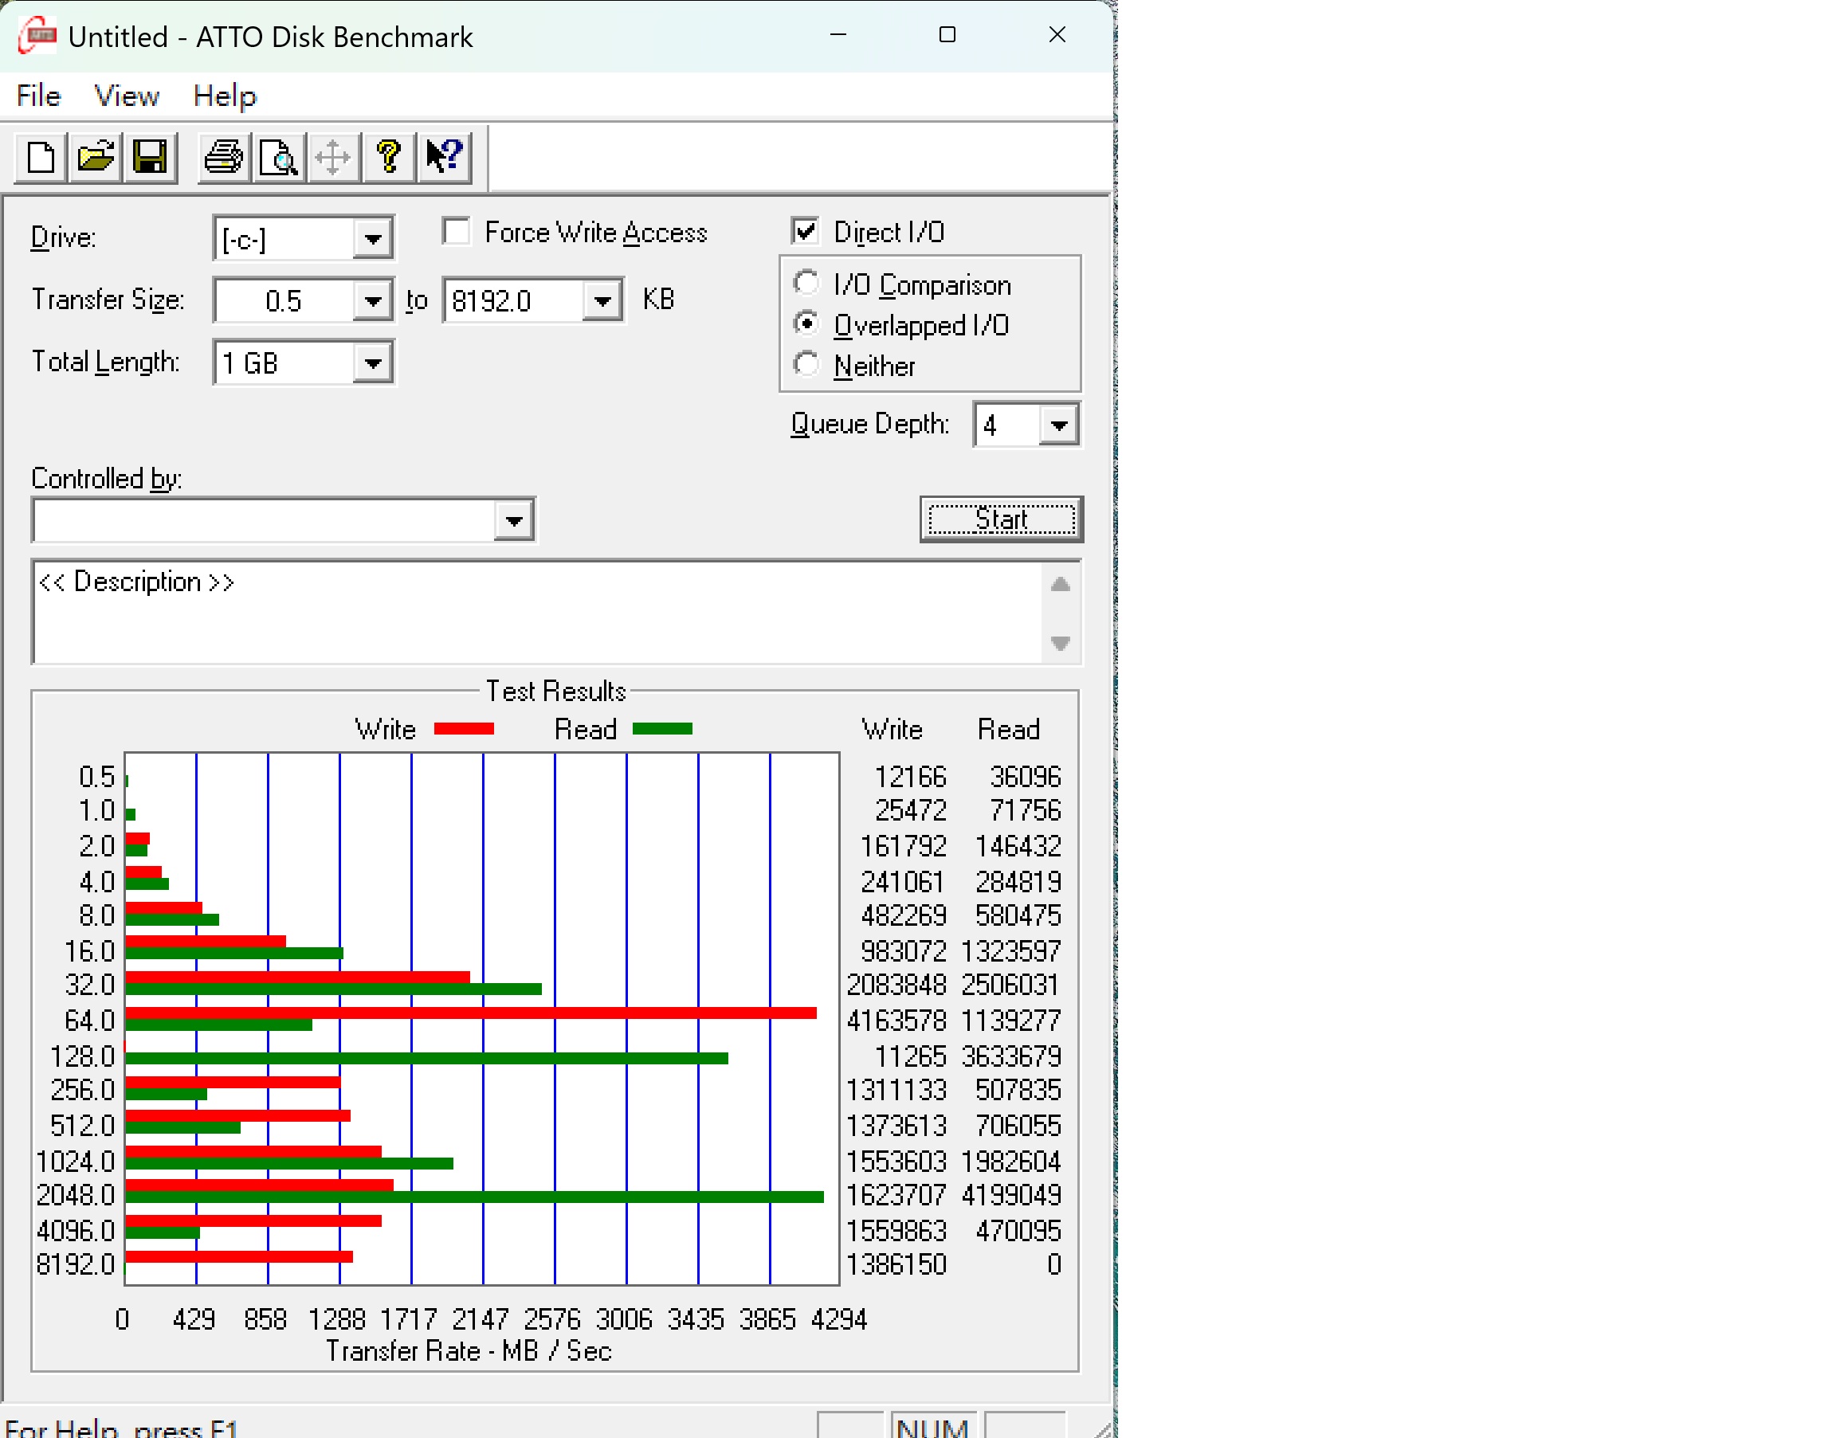
Task: Click the four-arrow move toolbar icon
Action: tap(332, 158)
